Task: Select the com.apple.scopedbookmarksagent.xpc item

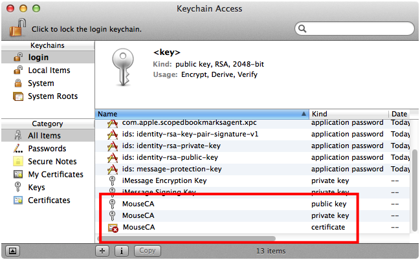Action: coord(252,123)
